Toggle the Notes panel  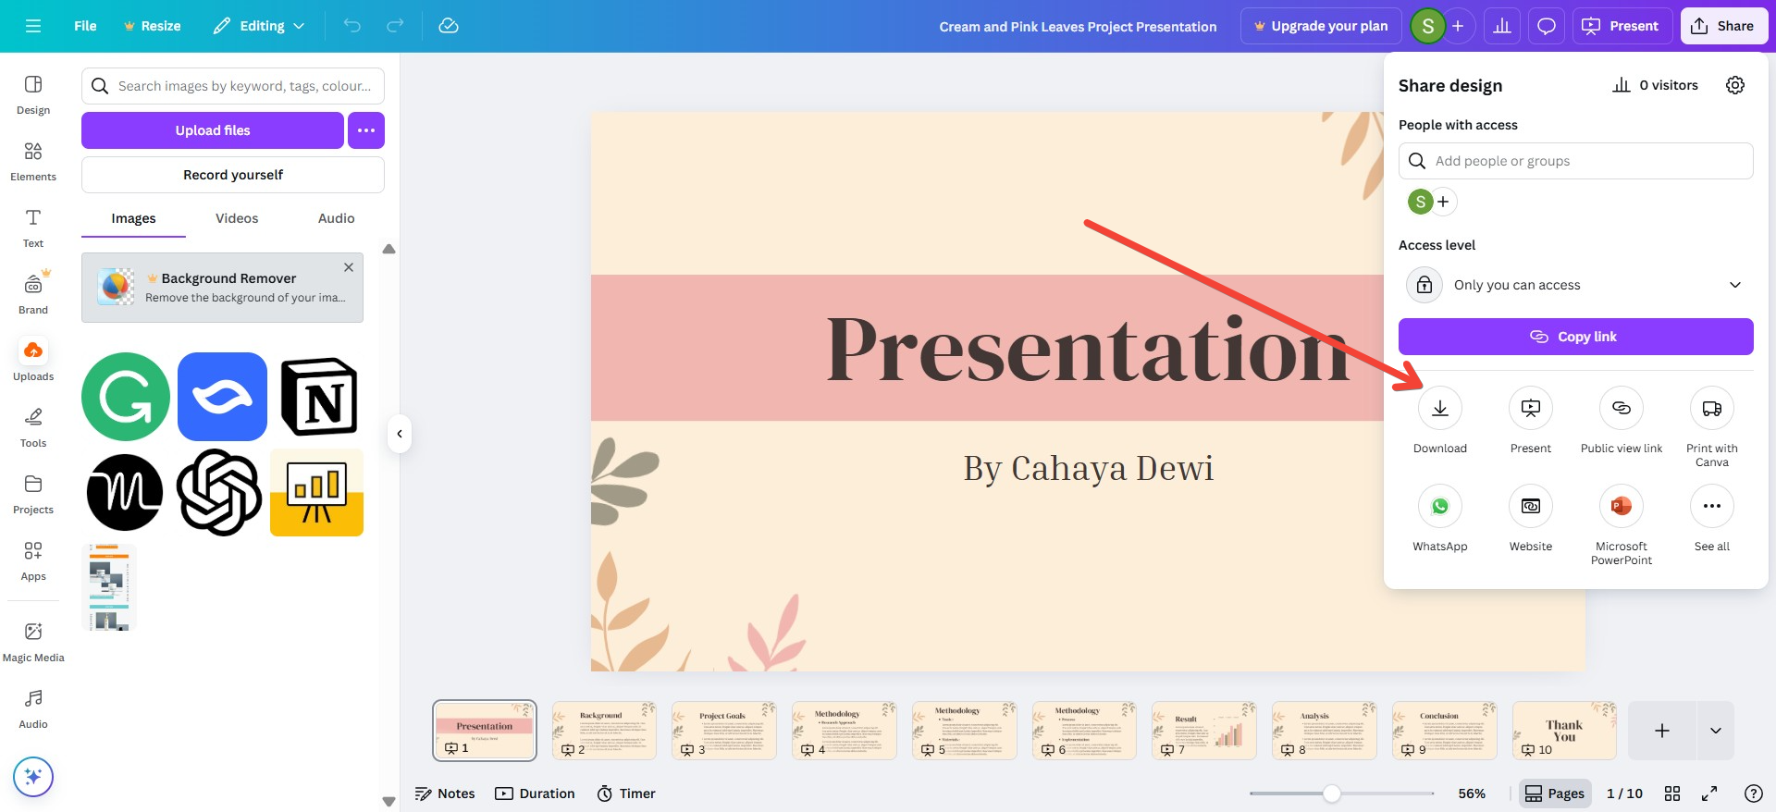(x=445, y=794)
